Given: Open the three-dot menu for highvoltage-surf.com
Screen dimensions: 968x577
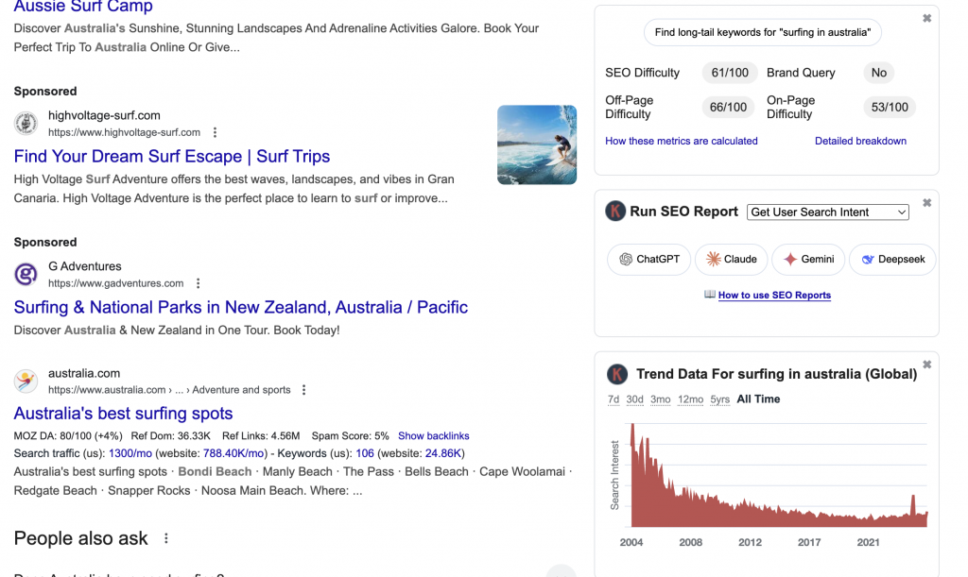Looking at the screenshot, I should coord(215,132).
